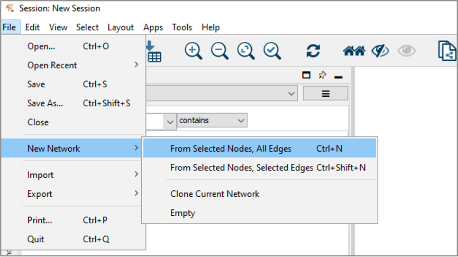Image resolution: width=458 pixels, height=257 pixels.
Task: Show all nodes with eye icon
Action: pyautogui.click(x=407, y=51)
